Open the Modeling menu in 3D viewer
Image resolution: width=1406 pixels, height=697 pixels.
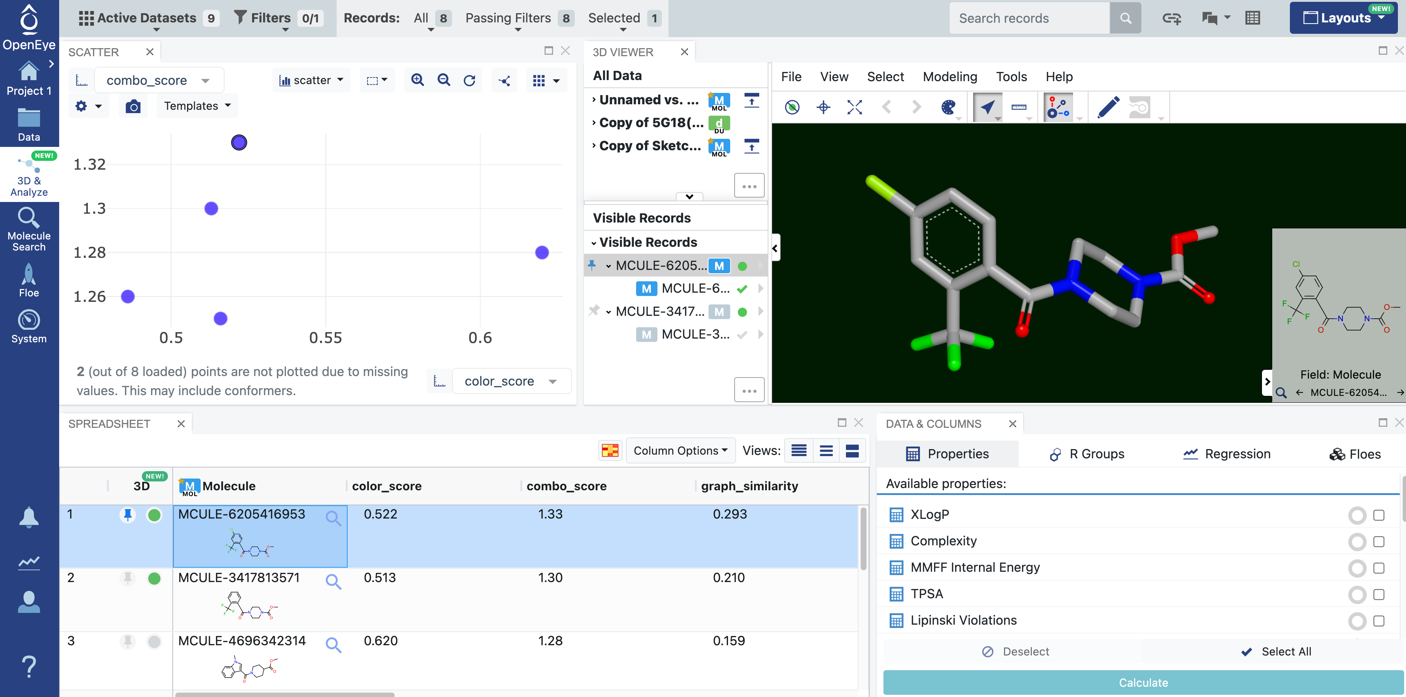point(950,77)
